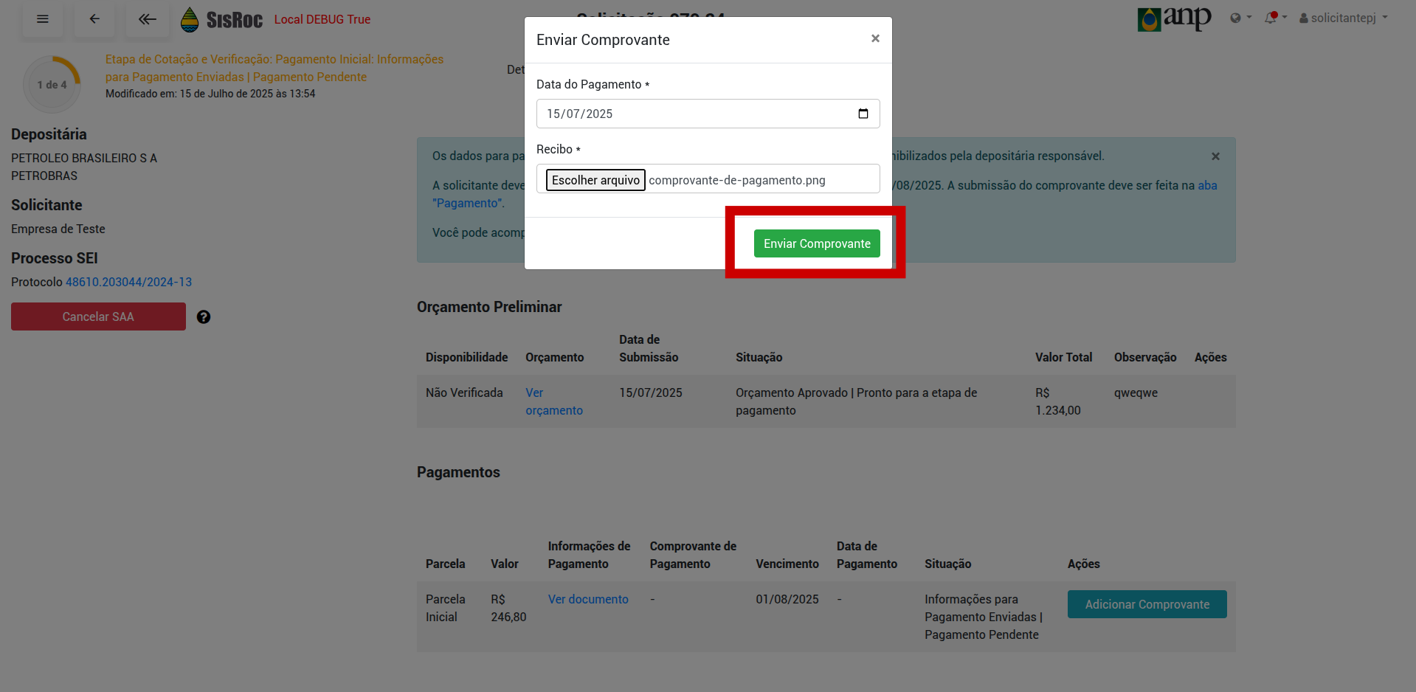Click the Cancelar SAA button
The image size is (1416, 692).
[x=98, y=316]
